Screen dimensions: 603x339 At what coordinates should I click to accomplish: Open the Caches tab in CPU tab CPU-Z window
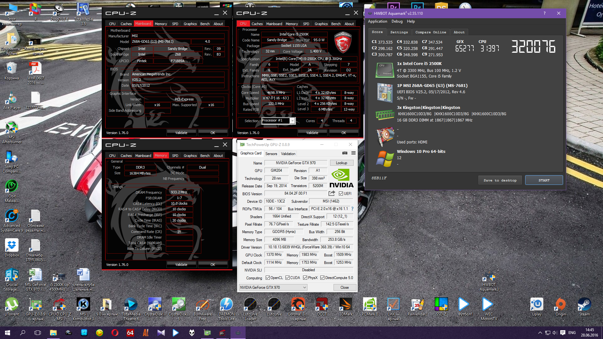[x=257, y=24]
